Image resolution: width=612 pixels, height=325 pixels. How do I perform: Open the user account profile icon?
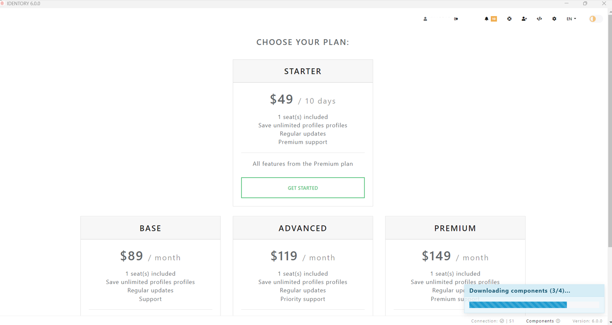tap(425, 19)
